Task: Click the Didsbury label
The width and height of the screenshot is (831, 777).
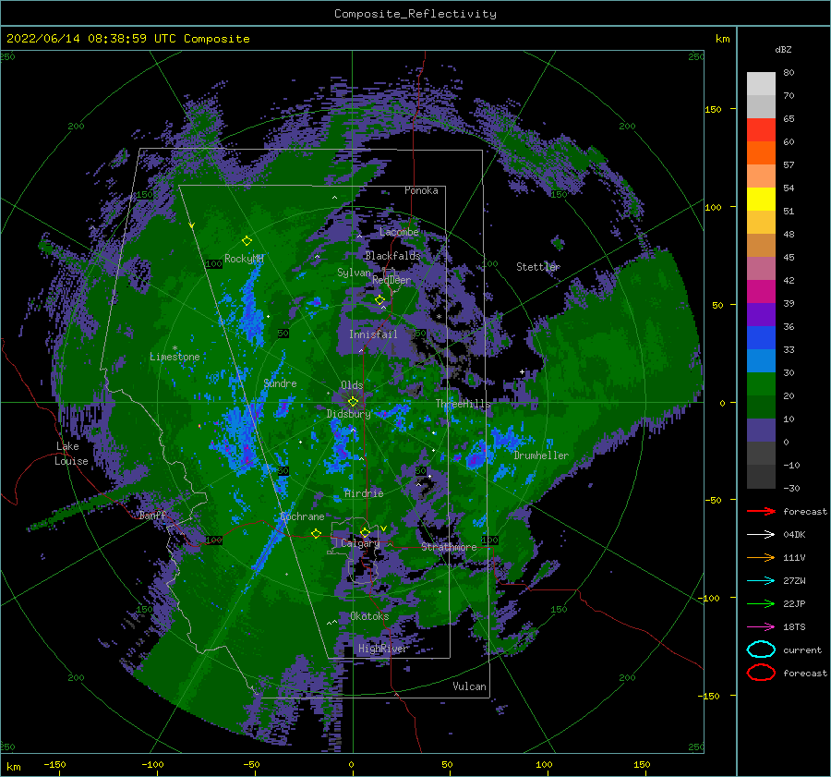Action: pyautogui.click(x=348, y=414)
